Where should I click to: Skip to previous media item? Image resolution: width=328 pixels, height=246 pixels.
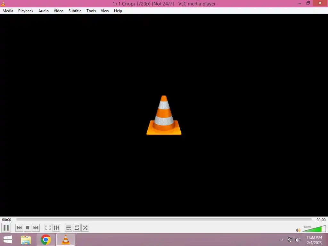click(x=19, y=228)
